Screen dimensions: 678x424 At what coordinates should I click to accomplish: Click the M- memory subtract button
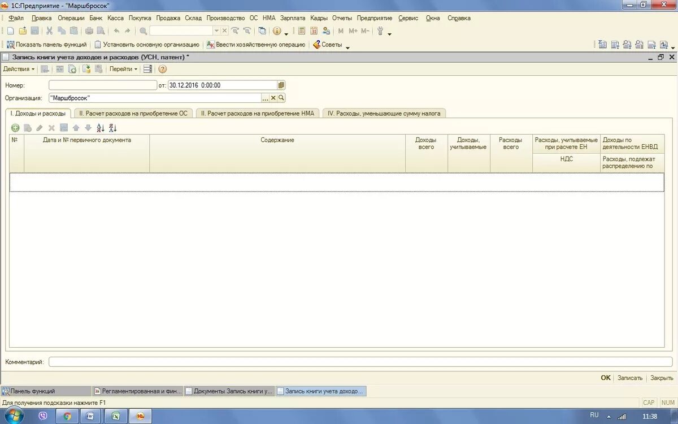(x=365, y=31)
